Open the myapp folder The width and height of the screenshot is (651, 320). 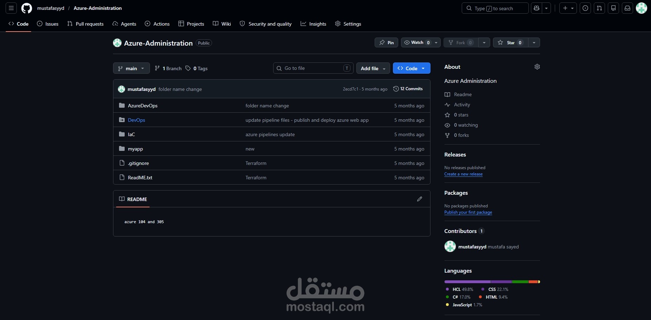click(x=135, y=149)
